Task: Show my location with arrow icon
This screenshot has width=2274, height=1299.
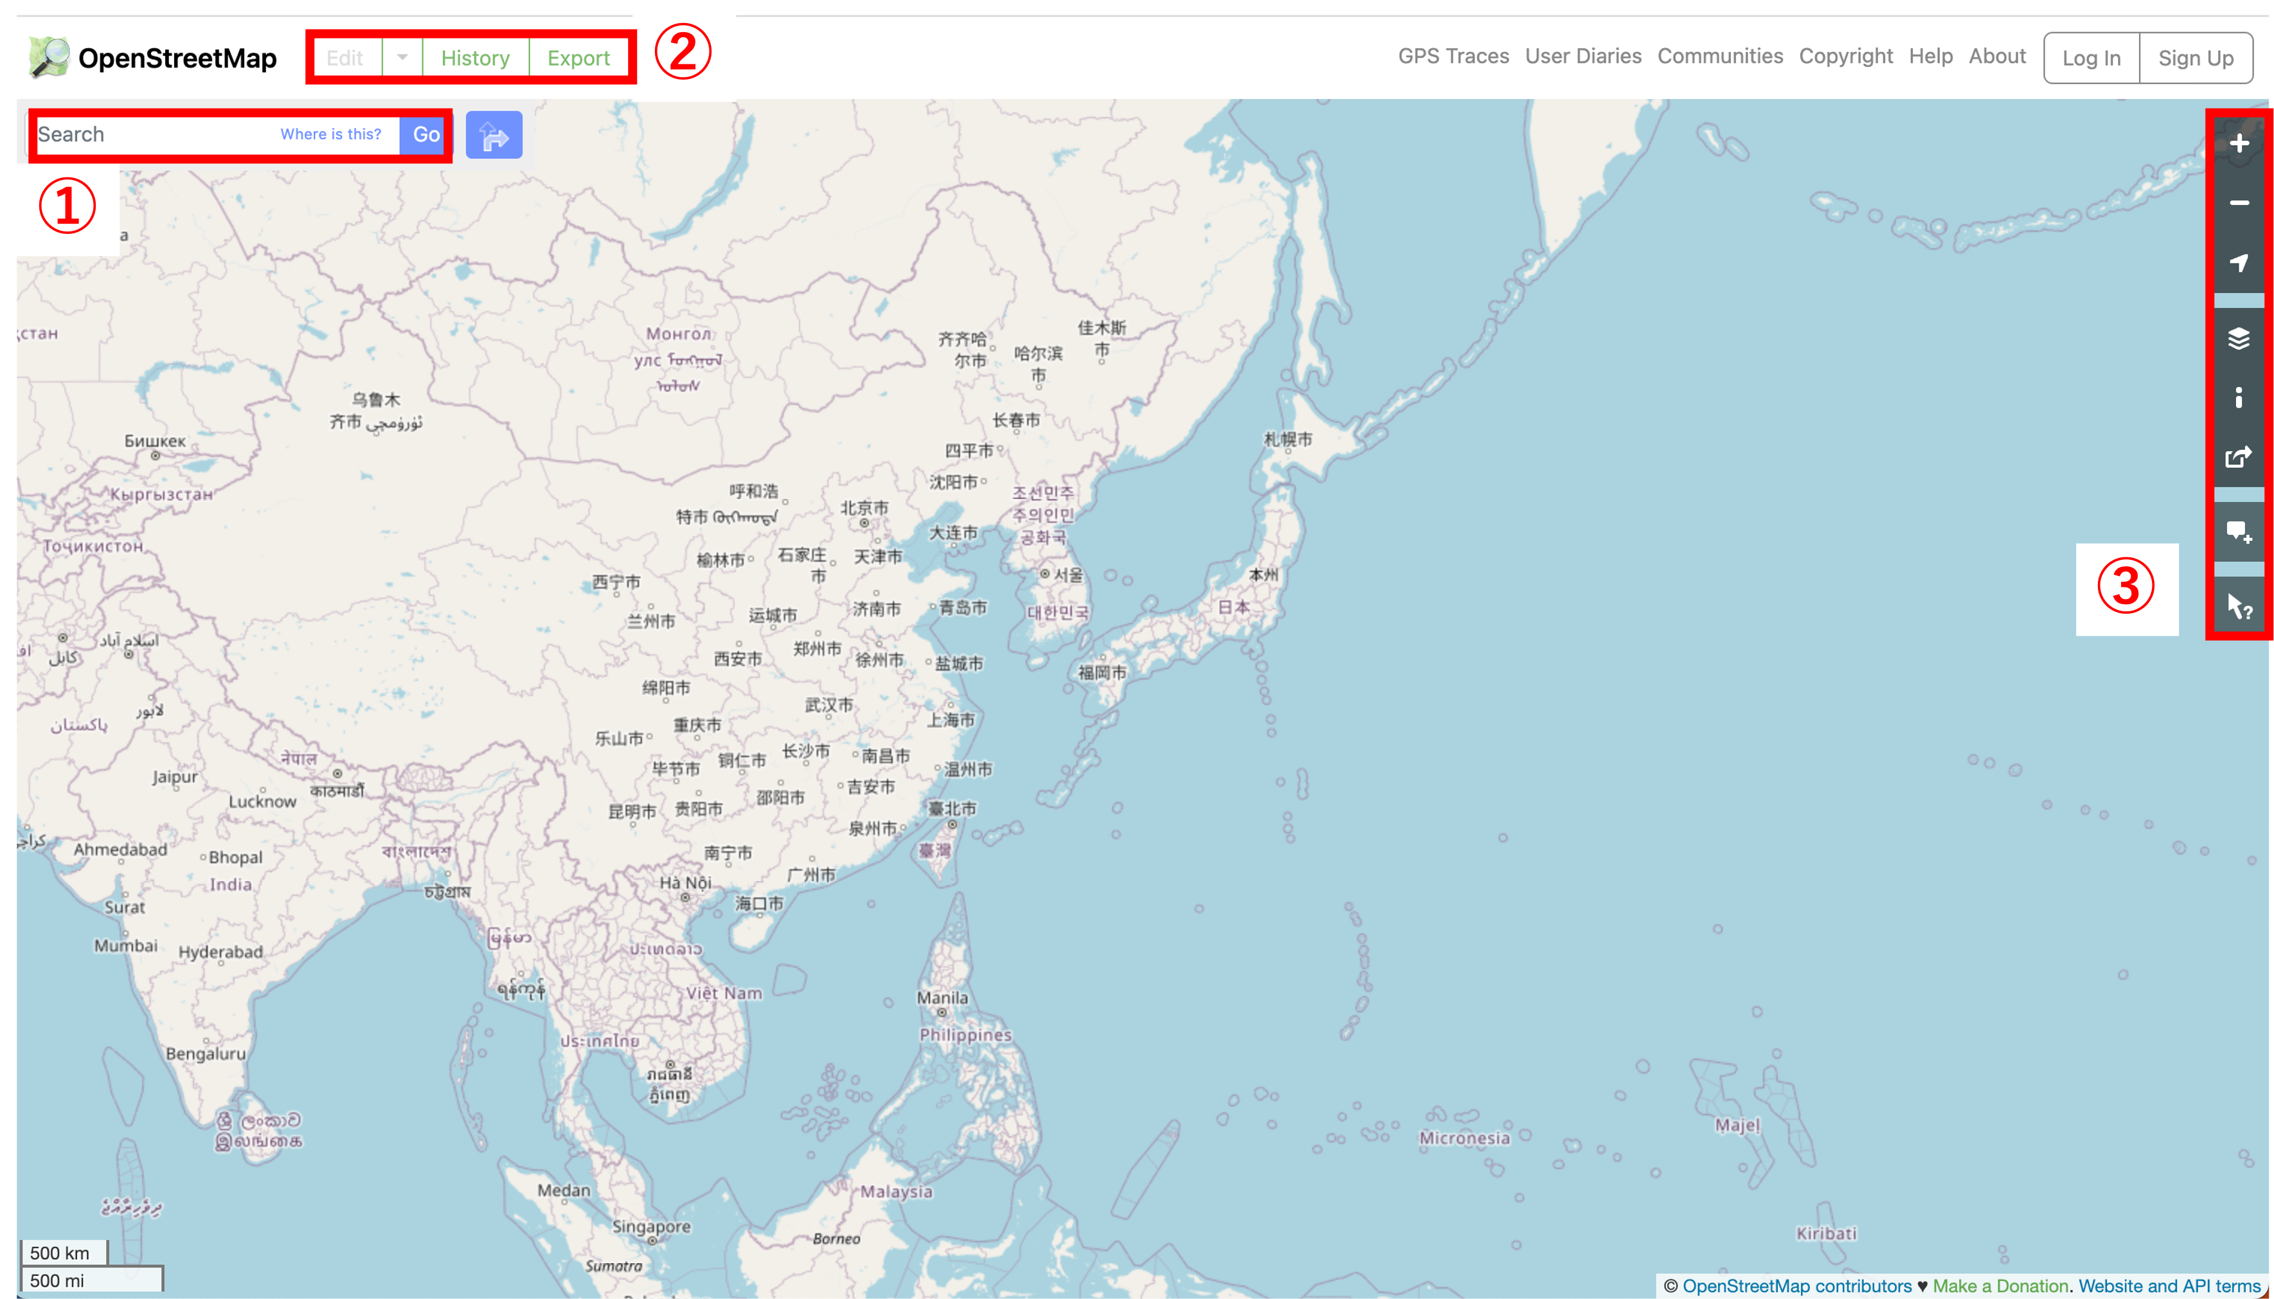Action: (x=2238, y=263)
